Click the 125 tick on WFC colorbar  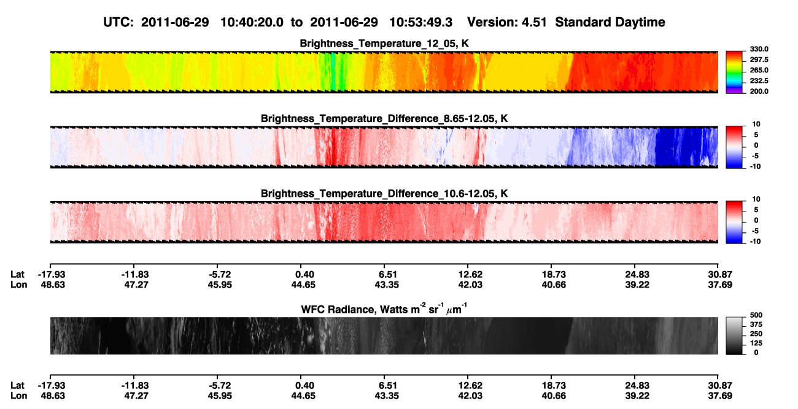[x=755, y=344]
